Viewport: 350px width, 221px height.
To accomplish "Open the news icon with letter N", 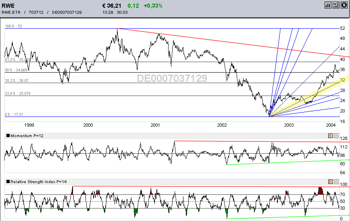I will 336,5.
